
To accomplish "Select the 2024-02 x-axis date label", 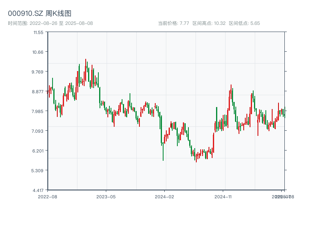I will tap(165, 196).
